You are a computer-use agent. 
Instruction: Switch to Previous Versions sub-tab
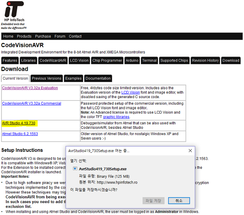click(x=46, y=78)
